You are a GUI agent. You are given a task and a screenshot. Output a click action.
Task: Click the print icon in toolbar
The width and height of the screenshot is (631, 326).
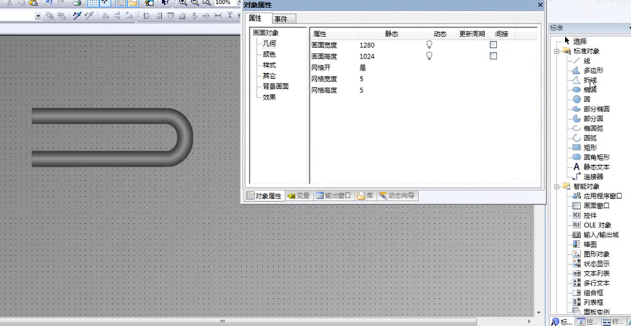point(77,3)
